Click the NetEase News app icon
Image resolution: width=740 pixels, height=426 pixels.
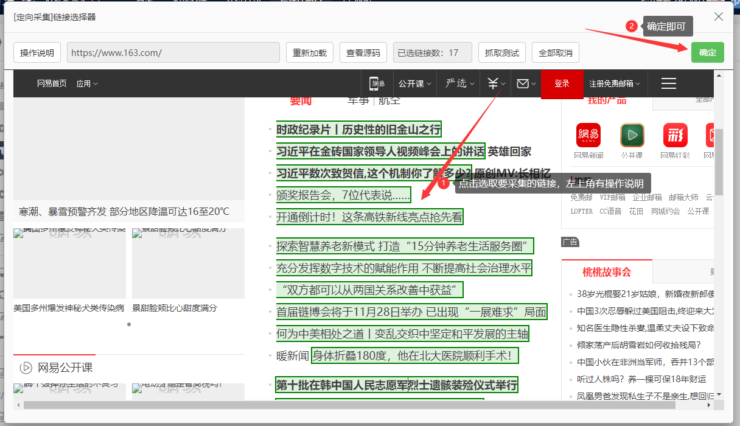click(x=588, y=136)
